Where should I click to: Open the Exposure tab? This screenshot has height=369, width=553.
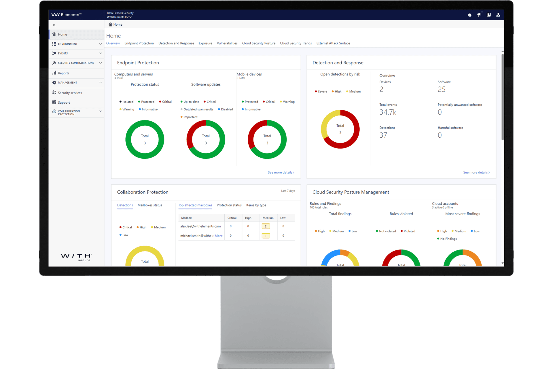click(205, 43)
